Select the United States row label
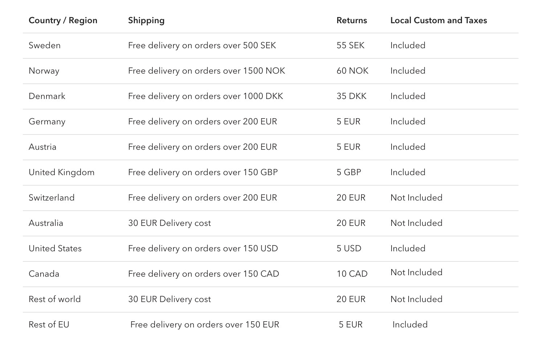Screen dimensions: 544x351 [55, 248]
